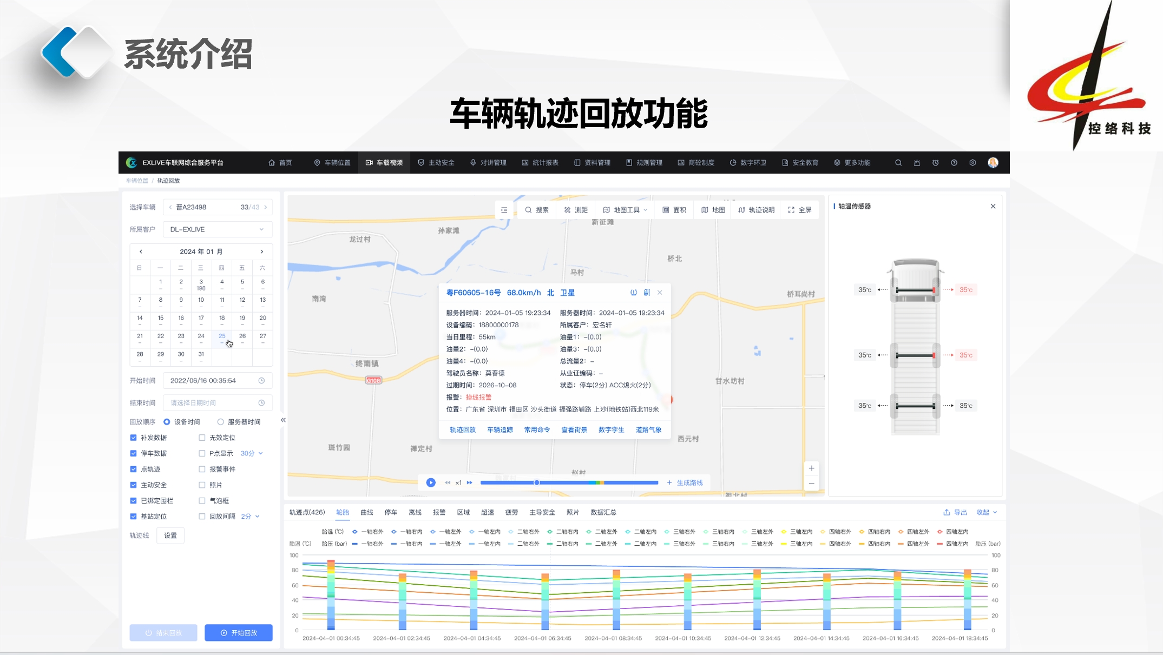Select the 测距 distance measuring tool

point(576,210)
